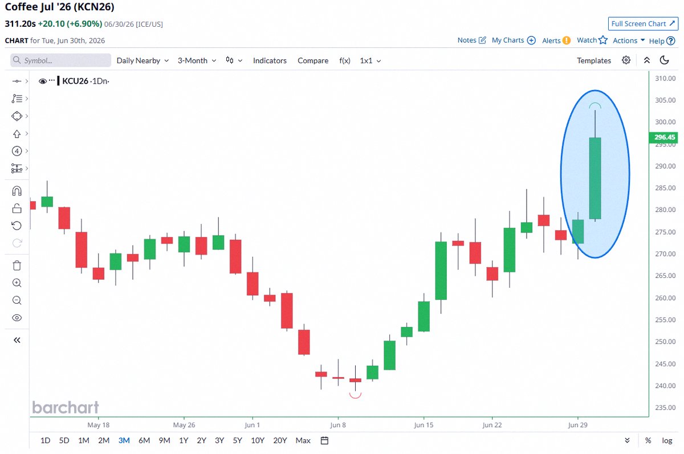This screenshot has height=454, width=684.
Task: Open My Charts link
Action: tap(514, 40)
